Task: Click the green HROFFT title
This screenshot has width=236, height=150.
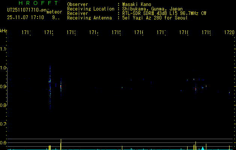Action: tap(38, 3)
